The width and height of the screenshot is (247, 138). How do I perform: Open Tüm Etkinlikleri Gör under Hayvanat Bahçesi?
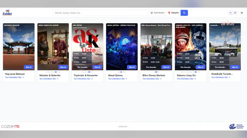[14, 77]
